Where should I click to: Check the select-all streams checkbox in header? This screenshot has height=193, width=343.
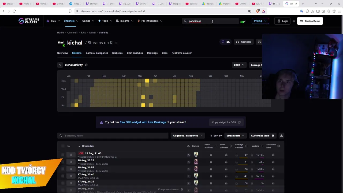tap(63, 146)
